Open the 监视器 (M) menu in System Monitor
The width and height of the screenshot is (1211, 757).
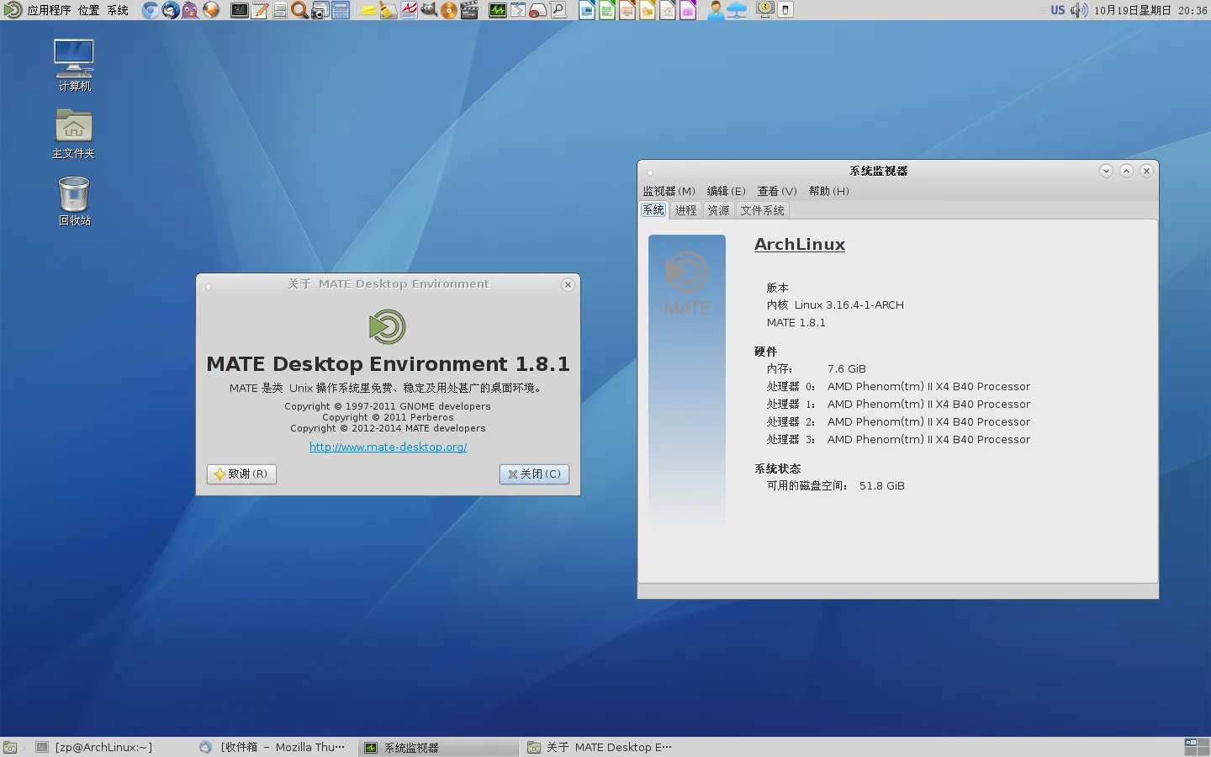pyautogui.click(x=669, y=191)
